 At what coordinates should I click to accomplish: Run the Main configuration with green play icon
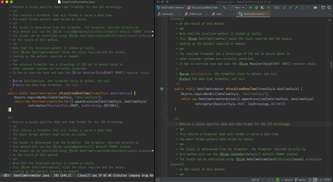click(251, 8)
